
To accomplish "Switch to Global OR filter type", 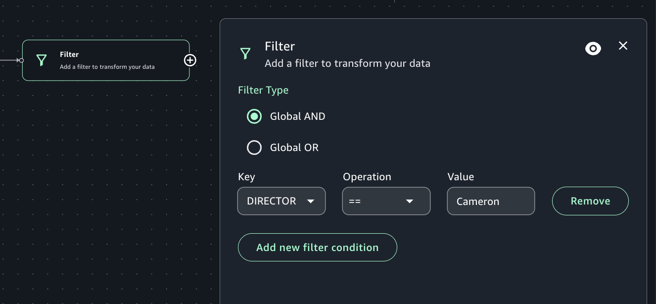I will click(254, 147).
